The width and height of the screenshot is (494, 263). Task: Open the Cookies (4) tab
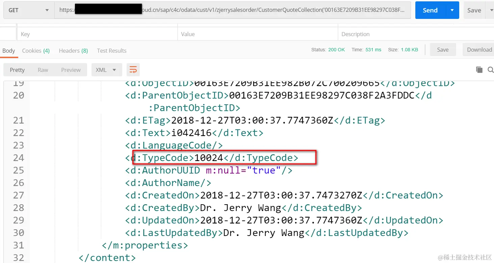tap(36, 51)
